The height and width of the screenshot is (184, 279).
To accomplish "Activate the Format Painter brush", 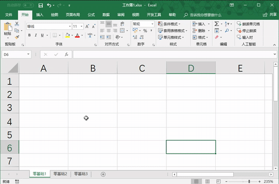I will tap(17, 37).
